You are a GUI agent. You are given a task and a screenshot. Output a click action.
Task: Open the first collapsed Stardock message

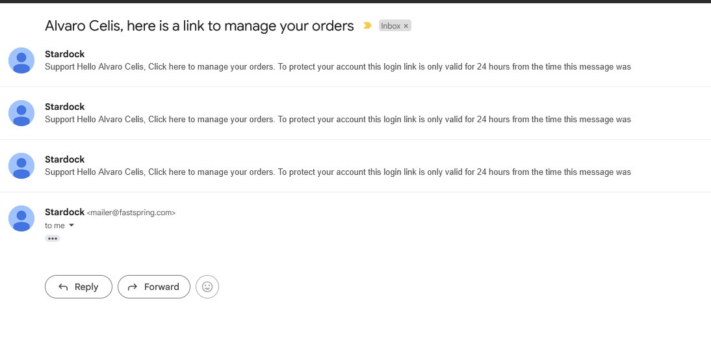[x=355, y=60]
